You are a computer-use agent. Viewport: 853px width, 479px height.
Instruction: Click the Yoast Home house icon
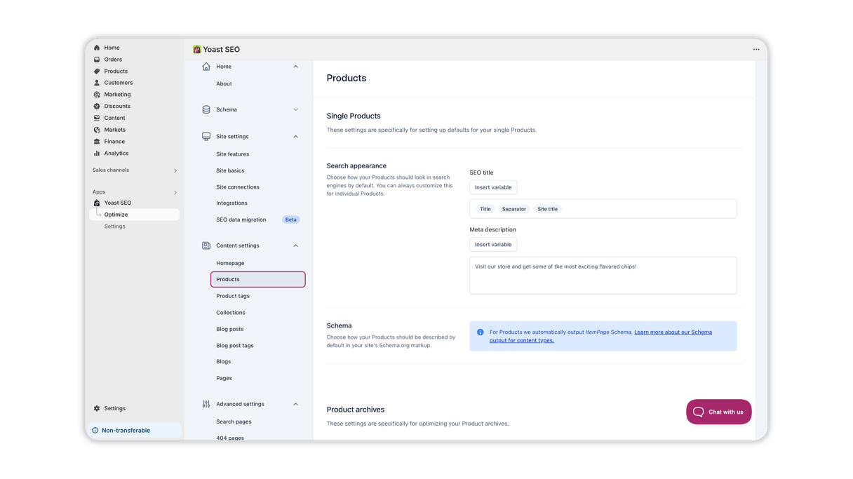tap(206, 67)
